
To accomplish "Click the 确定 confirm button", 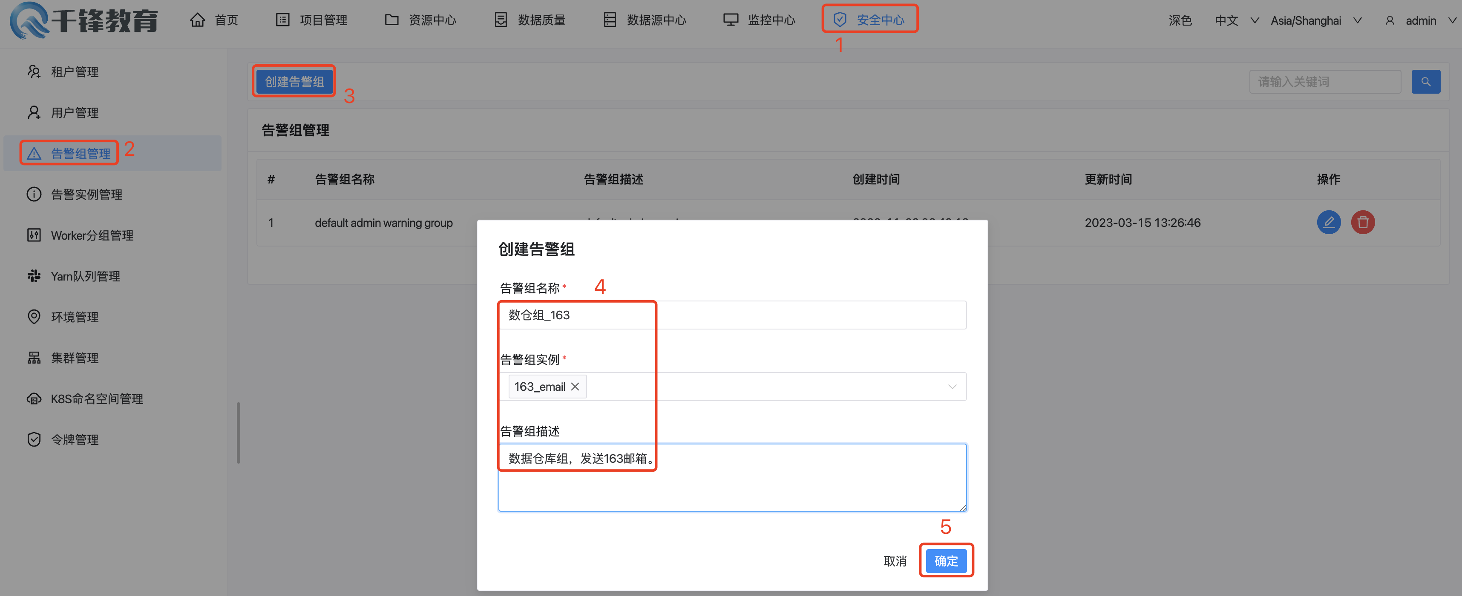I will point(946,561).
